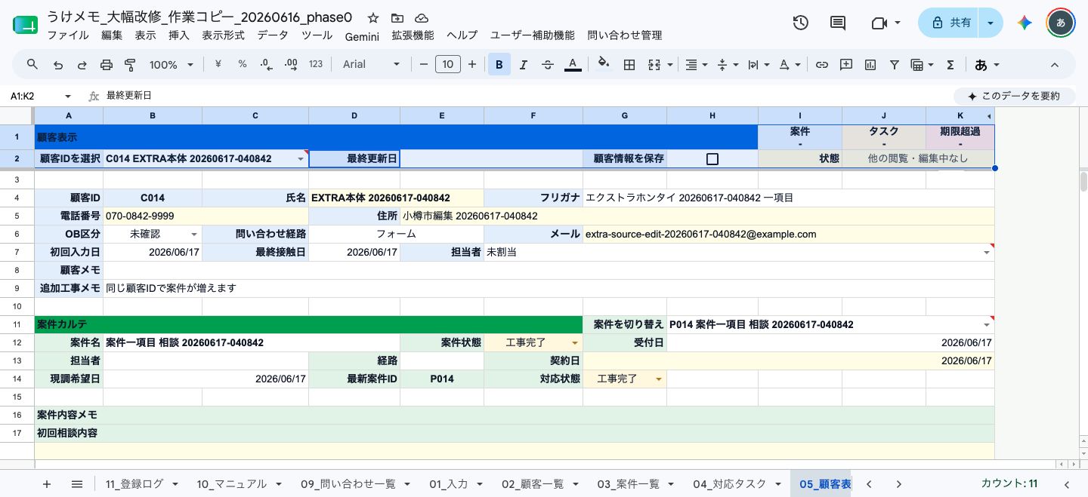Click the strikethrough formatting icon
1088x497 pixels.
click(x=548, y=65)
